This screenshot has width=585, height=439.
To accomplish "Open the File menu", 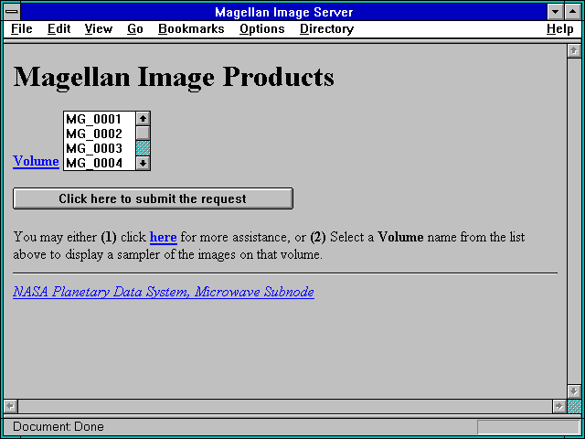I will [x=22, y=29].
